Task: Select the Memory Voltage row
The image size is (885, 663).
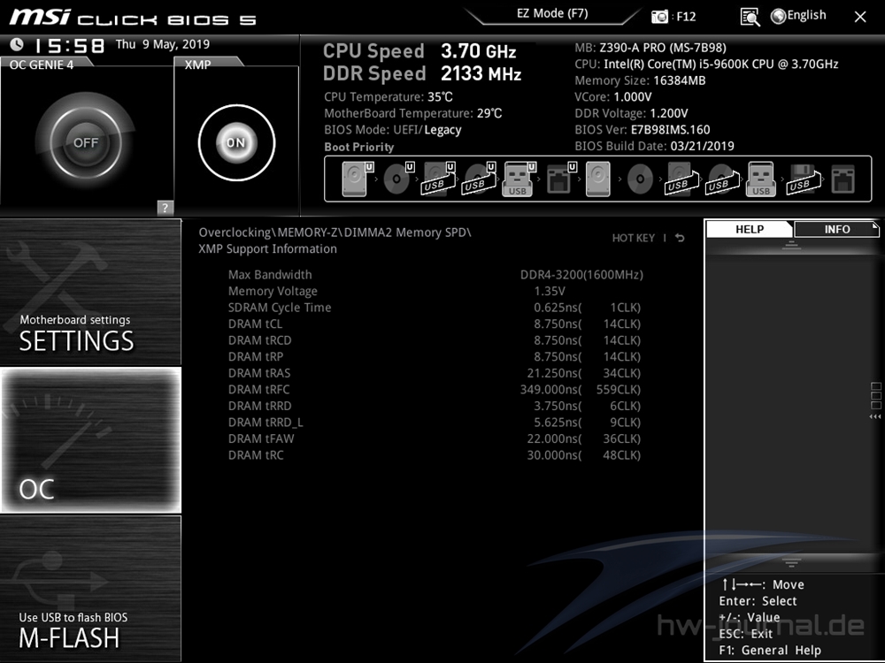Action: click(435, 291)
